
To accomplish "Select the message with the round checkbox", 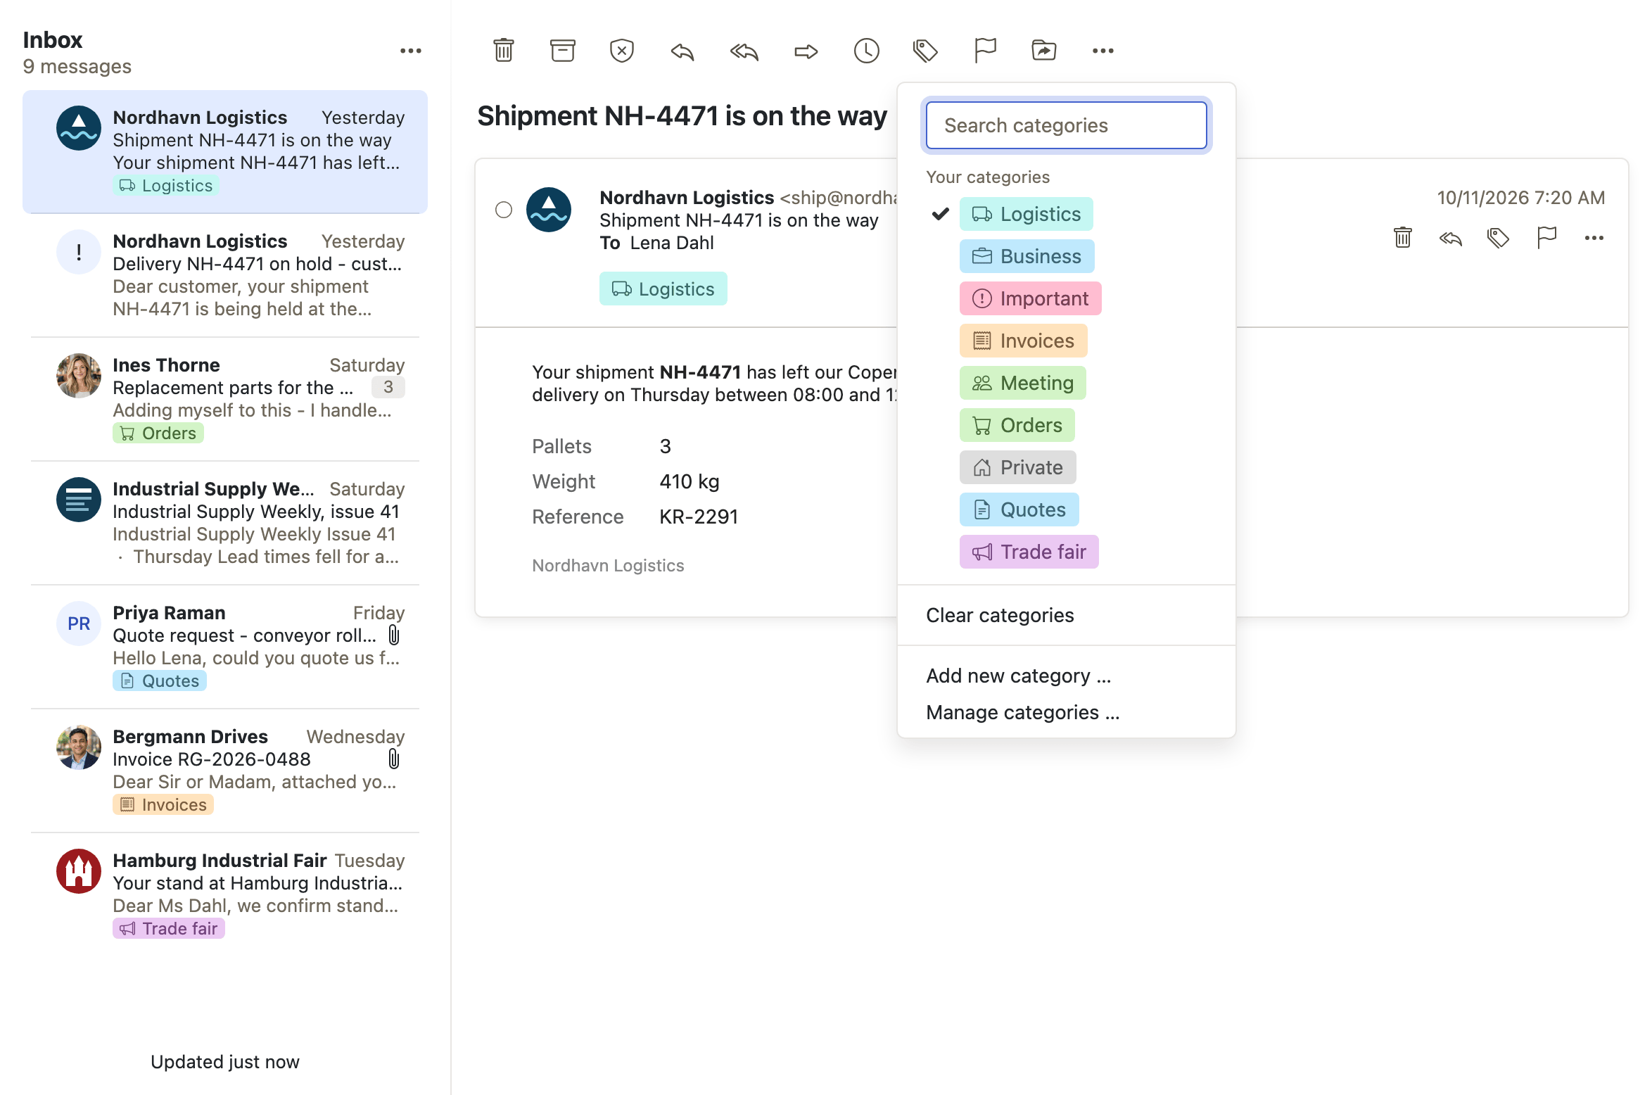I will click(x=504, y=210).
